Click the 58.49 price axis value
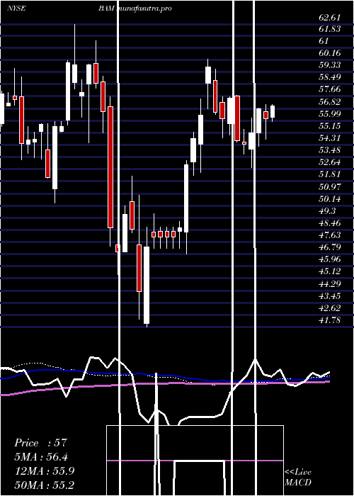 point(330,77)
